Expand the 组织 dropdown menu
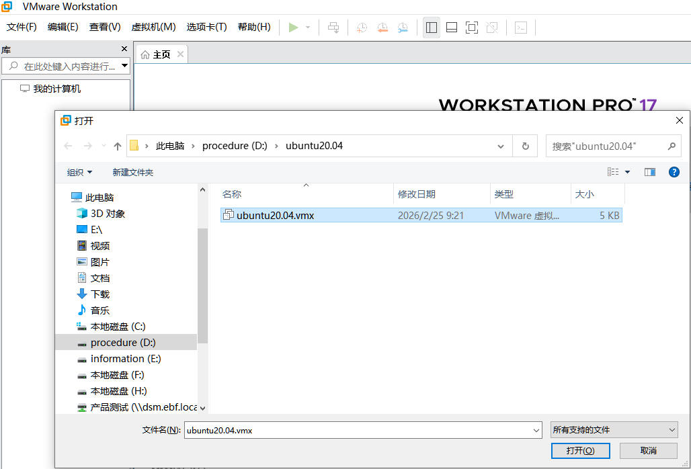691x469 pixels. click(79, 173)
